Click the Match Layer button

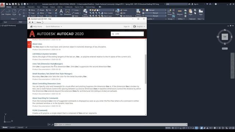tap(106, 16)
